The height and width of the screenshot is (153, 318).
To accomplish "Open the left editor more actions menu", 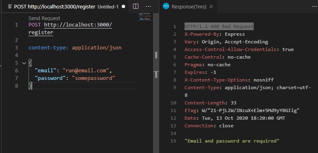I will coord(148,6).
